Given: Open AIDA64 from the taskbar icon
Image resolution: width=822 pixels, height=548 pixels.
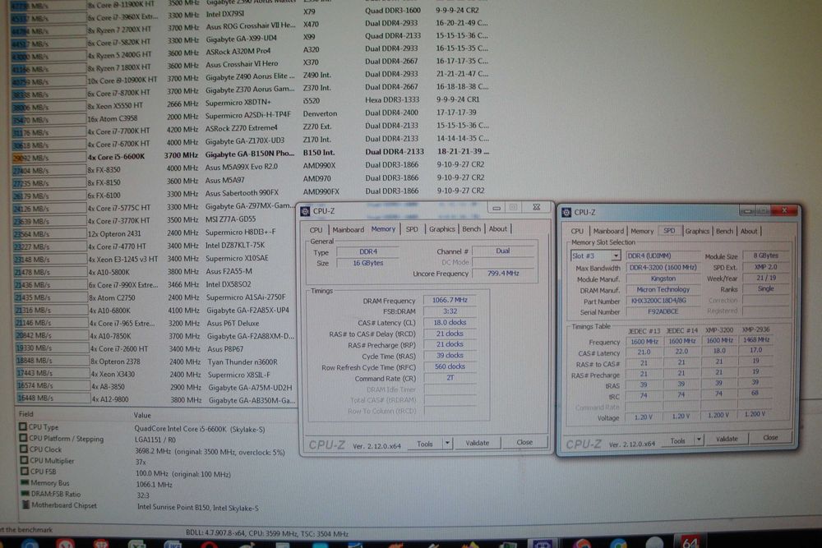Looking at the screenshot, I should click(x=690, y=542).
